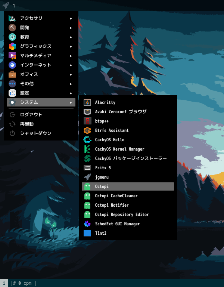Click the CachyOS Hello logo icon

pos(87,140)
